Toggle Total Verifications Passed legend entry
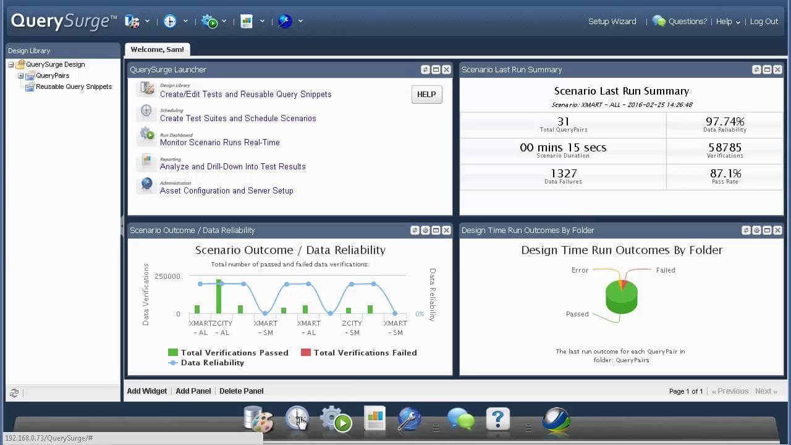Image resolution: width=791 pixels, height=445 pixels. [228, 353]
